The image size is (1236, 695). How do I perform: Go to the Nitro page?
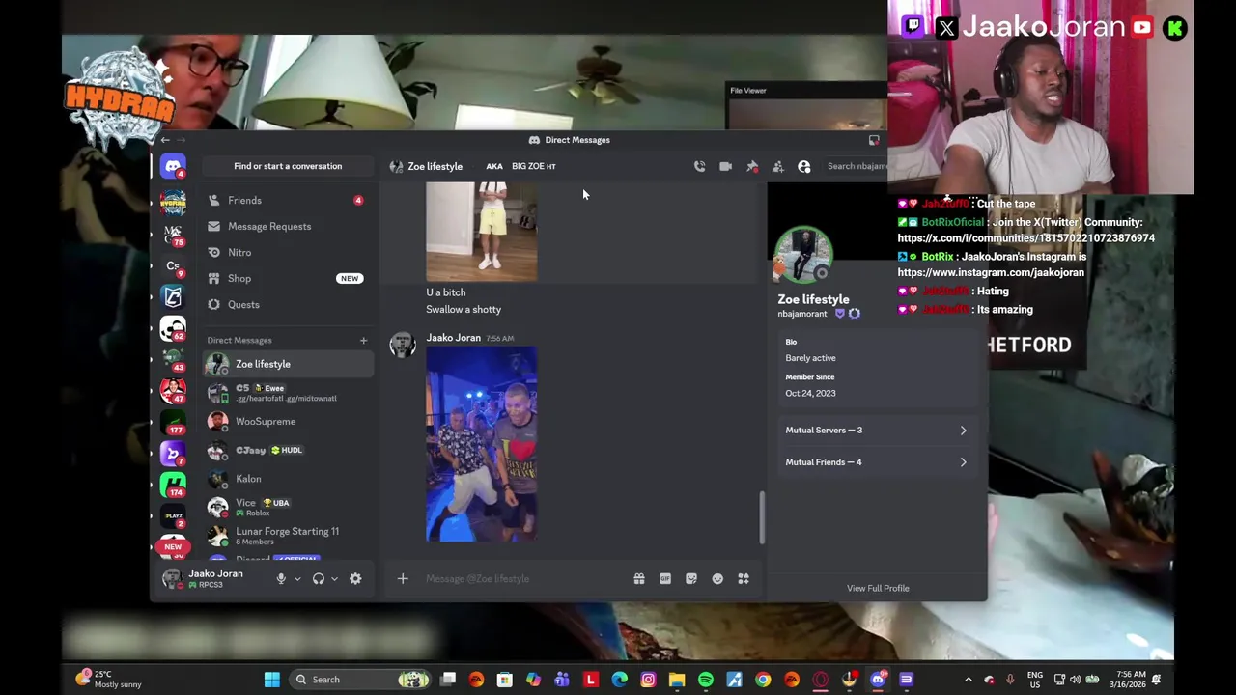pos(287,252)
